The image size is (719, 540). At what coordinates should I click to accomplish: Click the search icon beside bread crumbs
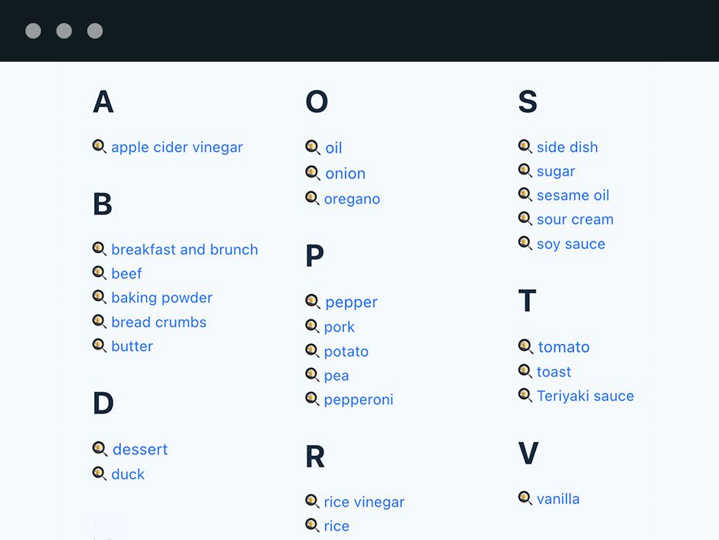tap(100, 322)
